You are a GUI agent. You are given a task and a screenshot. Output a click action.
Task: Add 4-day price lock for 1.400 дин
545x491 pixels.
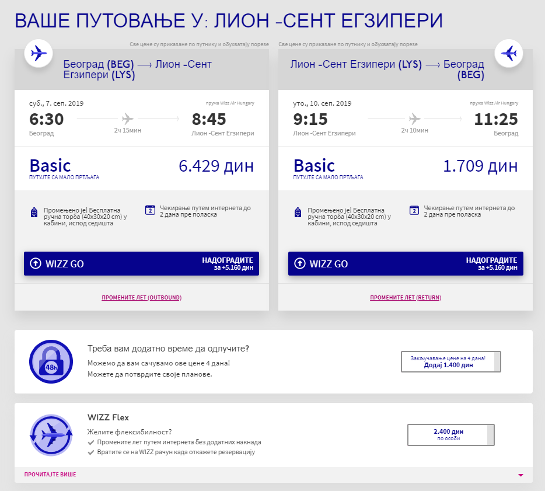point(451,361)
